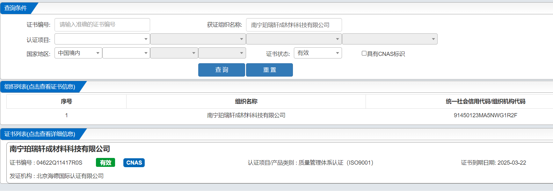The image size is (553, 191).
Task: Click the blue CNAS badge
Action: tap(134, 163)
